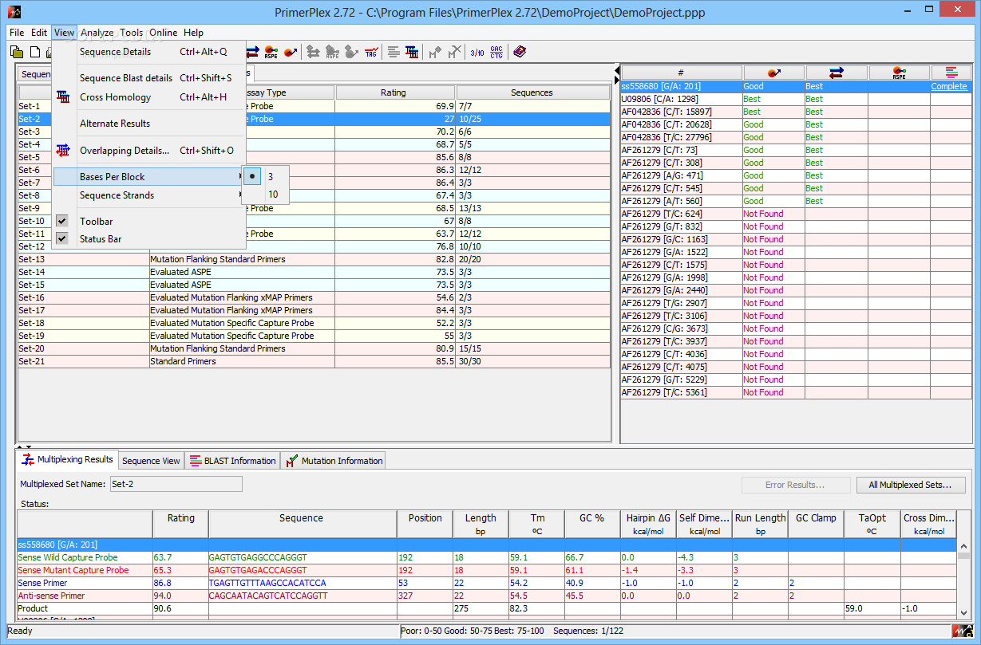Select sequence AF042836 [C/T: 15897]
Screen dimensions: 981x645
[x=795, y=112]
